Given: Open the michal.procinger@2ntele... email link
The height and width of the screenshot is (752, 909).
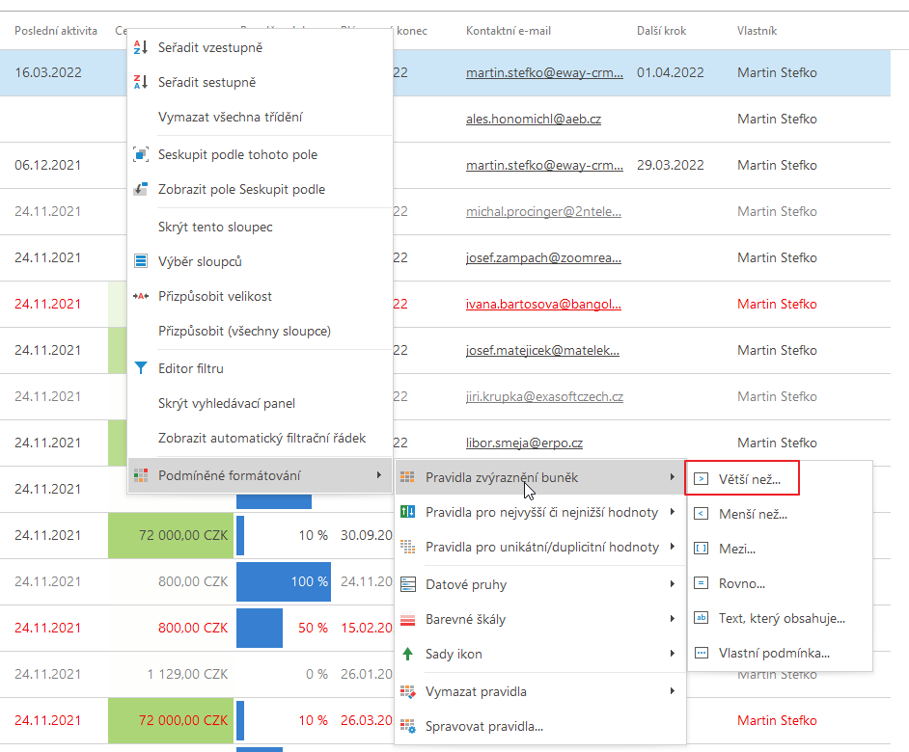Looking at the screenshot, I should [544, 211].
